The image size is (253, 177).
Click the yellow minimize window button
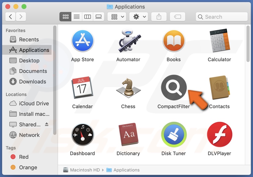(x=16, y=7)
